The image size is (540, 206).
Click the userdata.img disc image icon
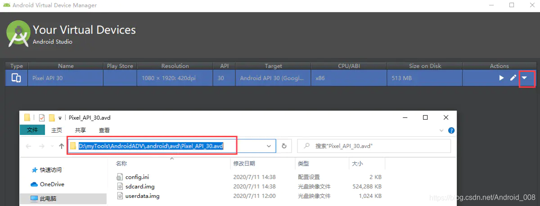pyautogui.click(x=119, y=196)
